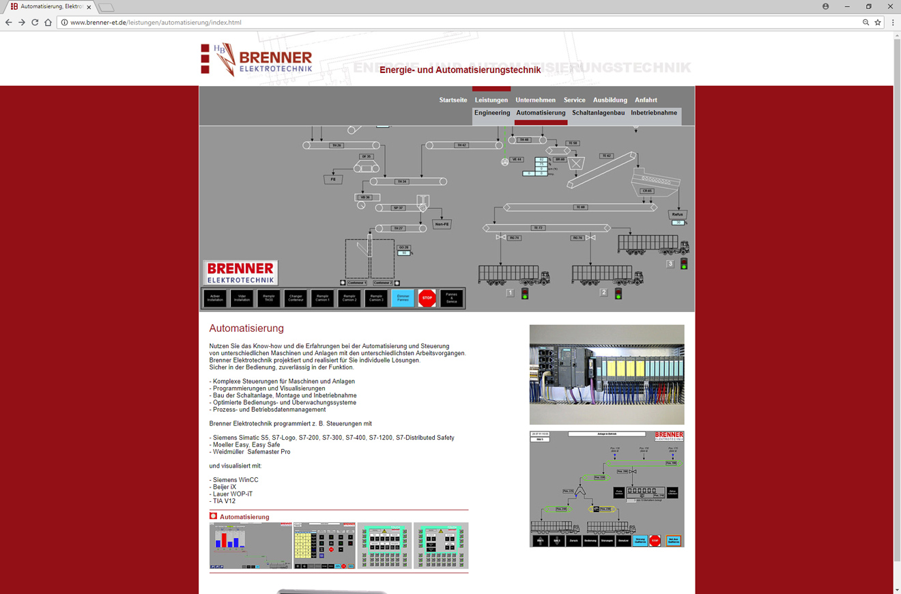Screen dimensions: 901x594
Task: Go to the Schaltanlagenbau submenu page
Action: click(598, 113)
